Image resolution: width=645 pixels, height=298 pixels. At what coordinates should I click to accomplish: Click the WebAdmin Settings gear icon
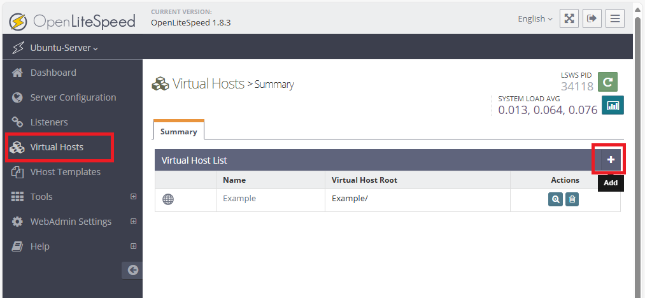tap(17, 222)
